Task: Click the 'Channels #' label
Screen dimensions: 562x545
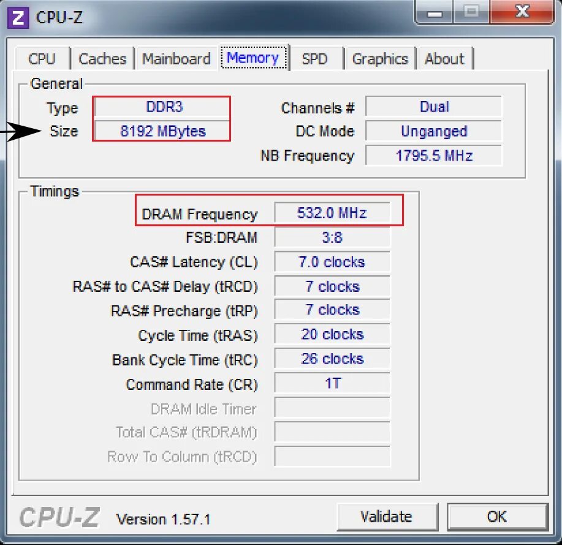Action: (318, 107)
